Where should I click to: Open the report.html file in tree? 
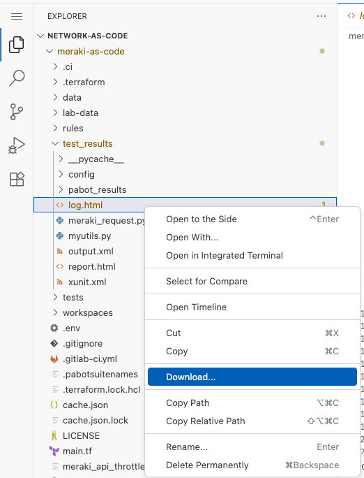pyautogui.click(x=91, y=267)
